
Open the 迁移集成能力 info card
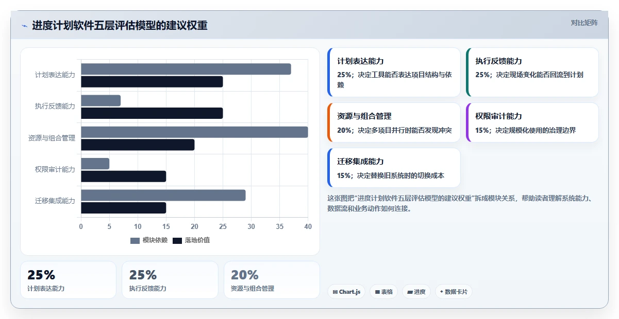[x=394, y=168]
